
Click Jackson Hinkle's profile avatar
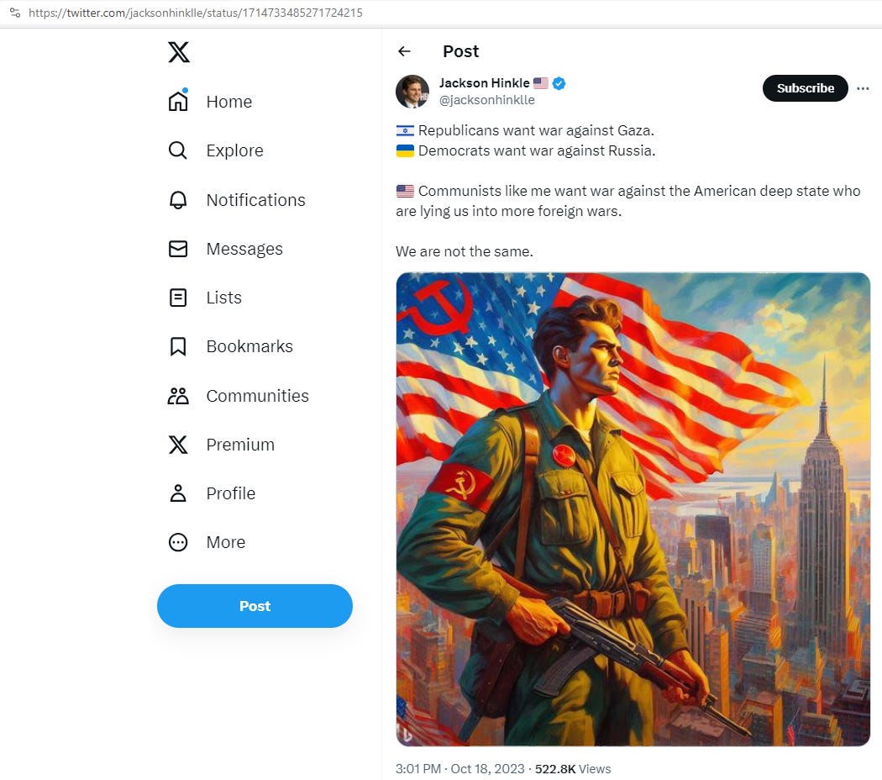pos(412,91)
